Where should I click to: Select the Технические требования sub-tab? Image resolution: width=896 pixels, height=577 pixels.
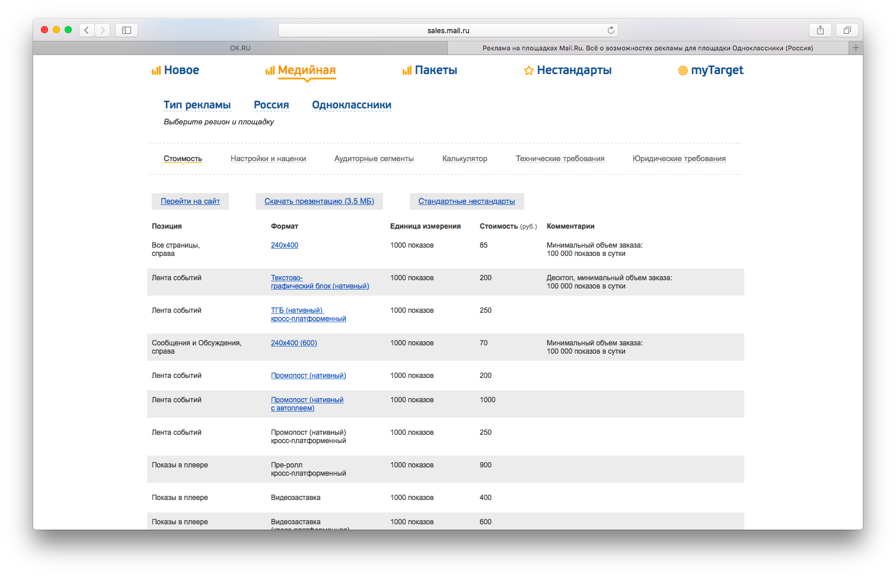coord(560,159)
